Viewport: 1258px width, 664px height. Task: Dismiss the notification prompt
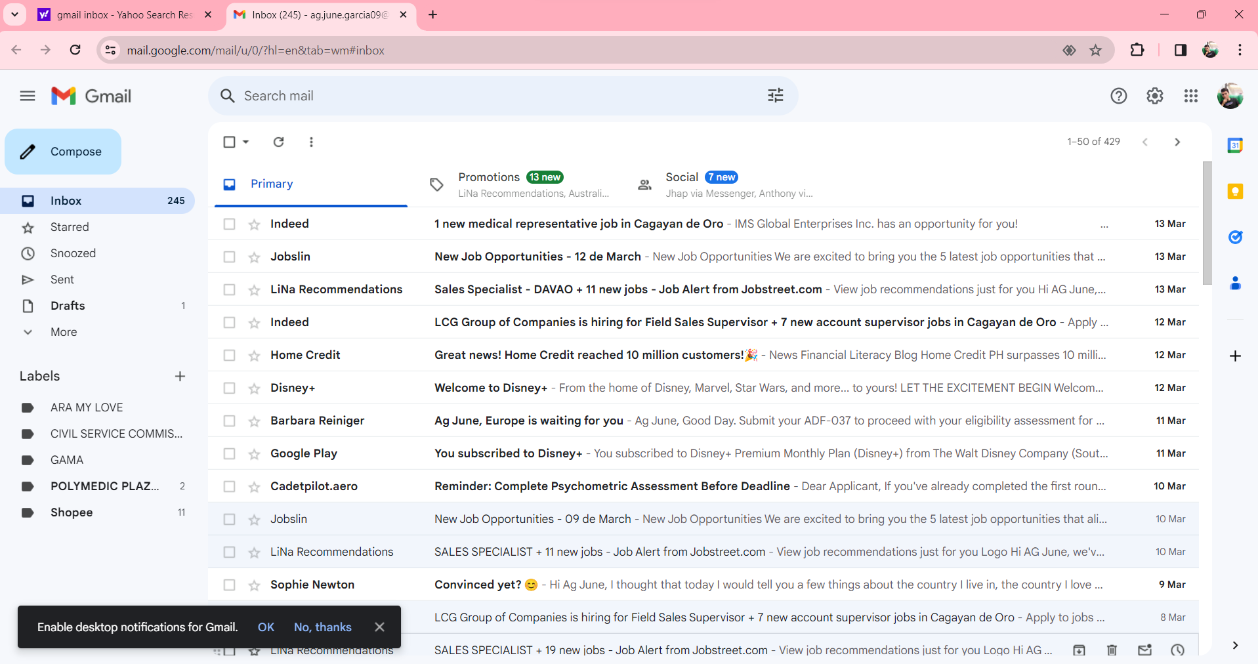tap(379, 627)
